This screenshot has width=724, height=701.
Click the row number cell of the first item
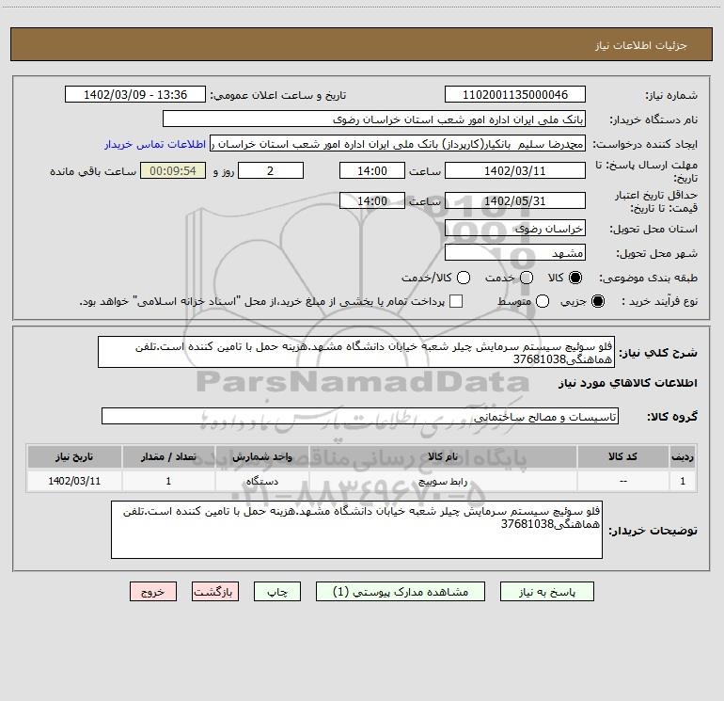tap(683, 481)
